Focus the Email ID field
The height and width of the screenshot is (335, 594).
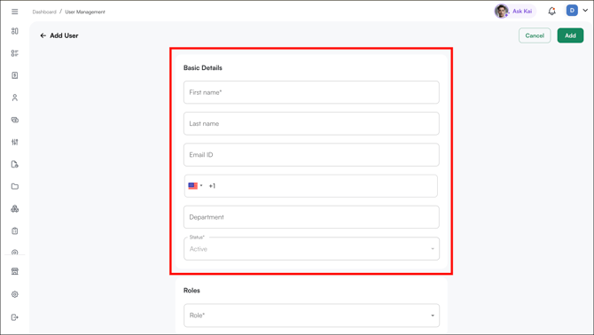click(311, 155)
